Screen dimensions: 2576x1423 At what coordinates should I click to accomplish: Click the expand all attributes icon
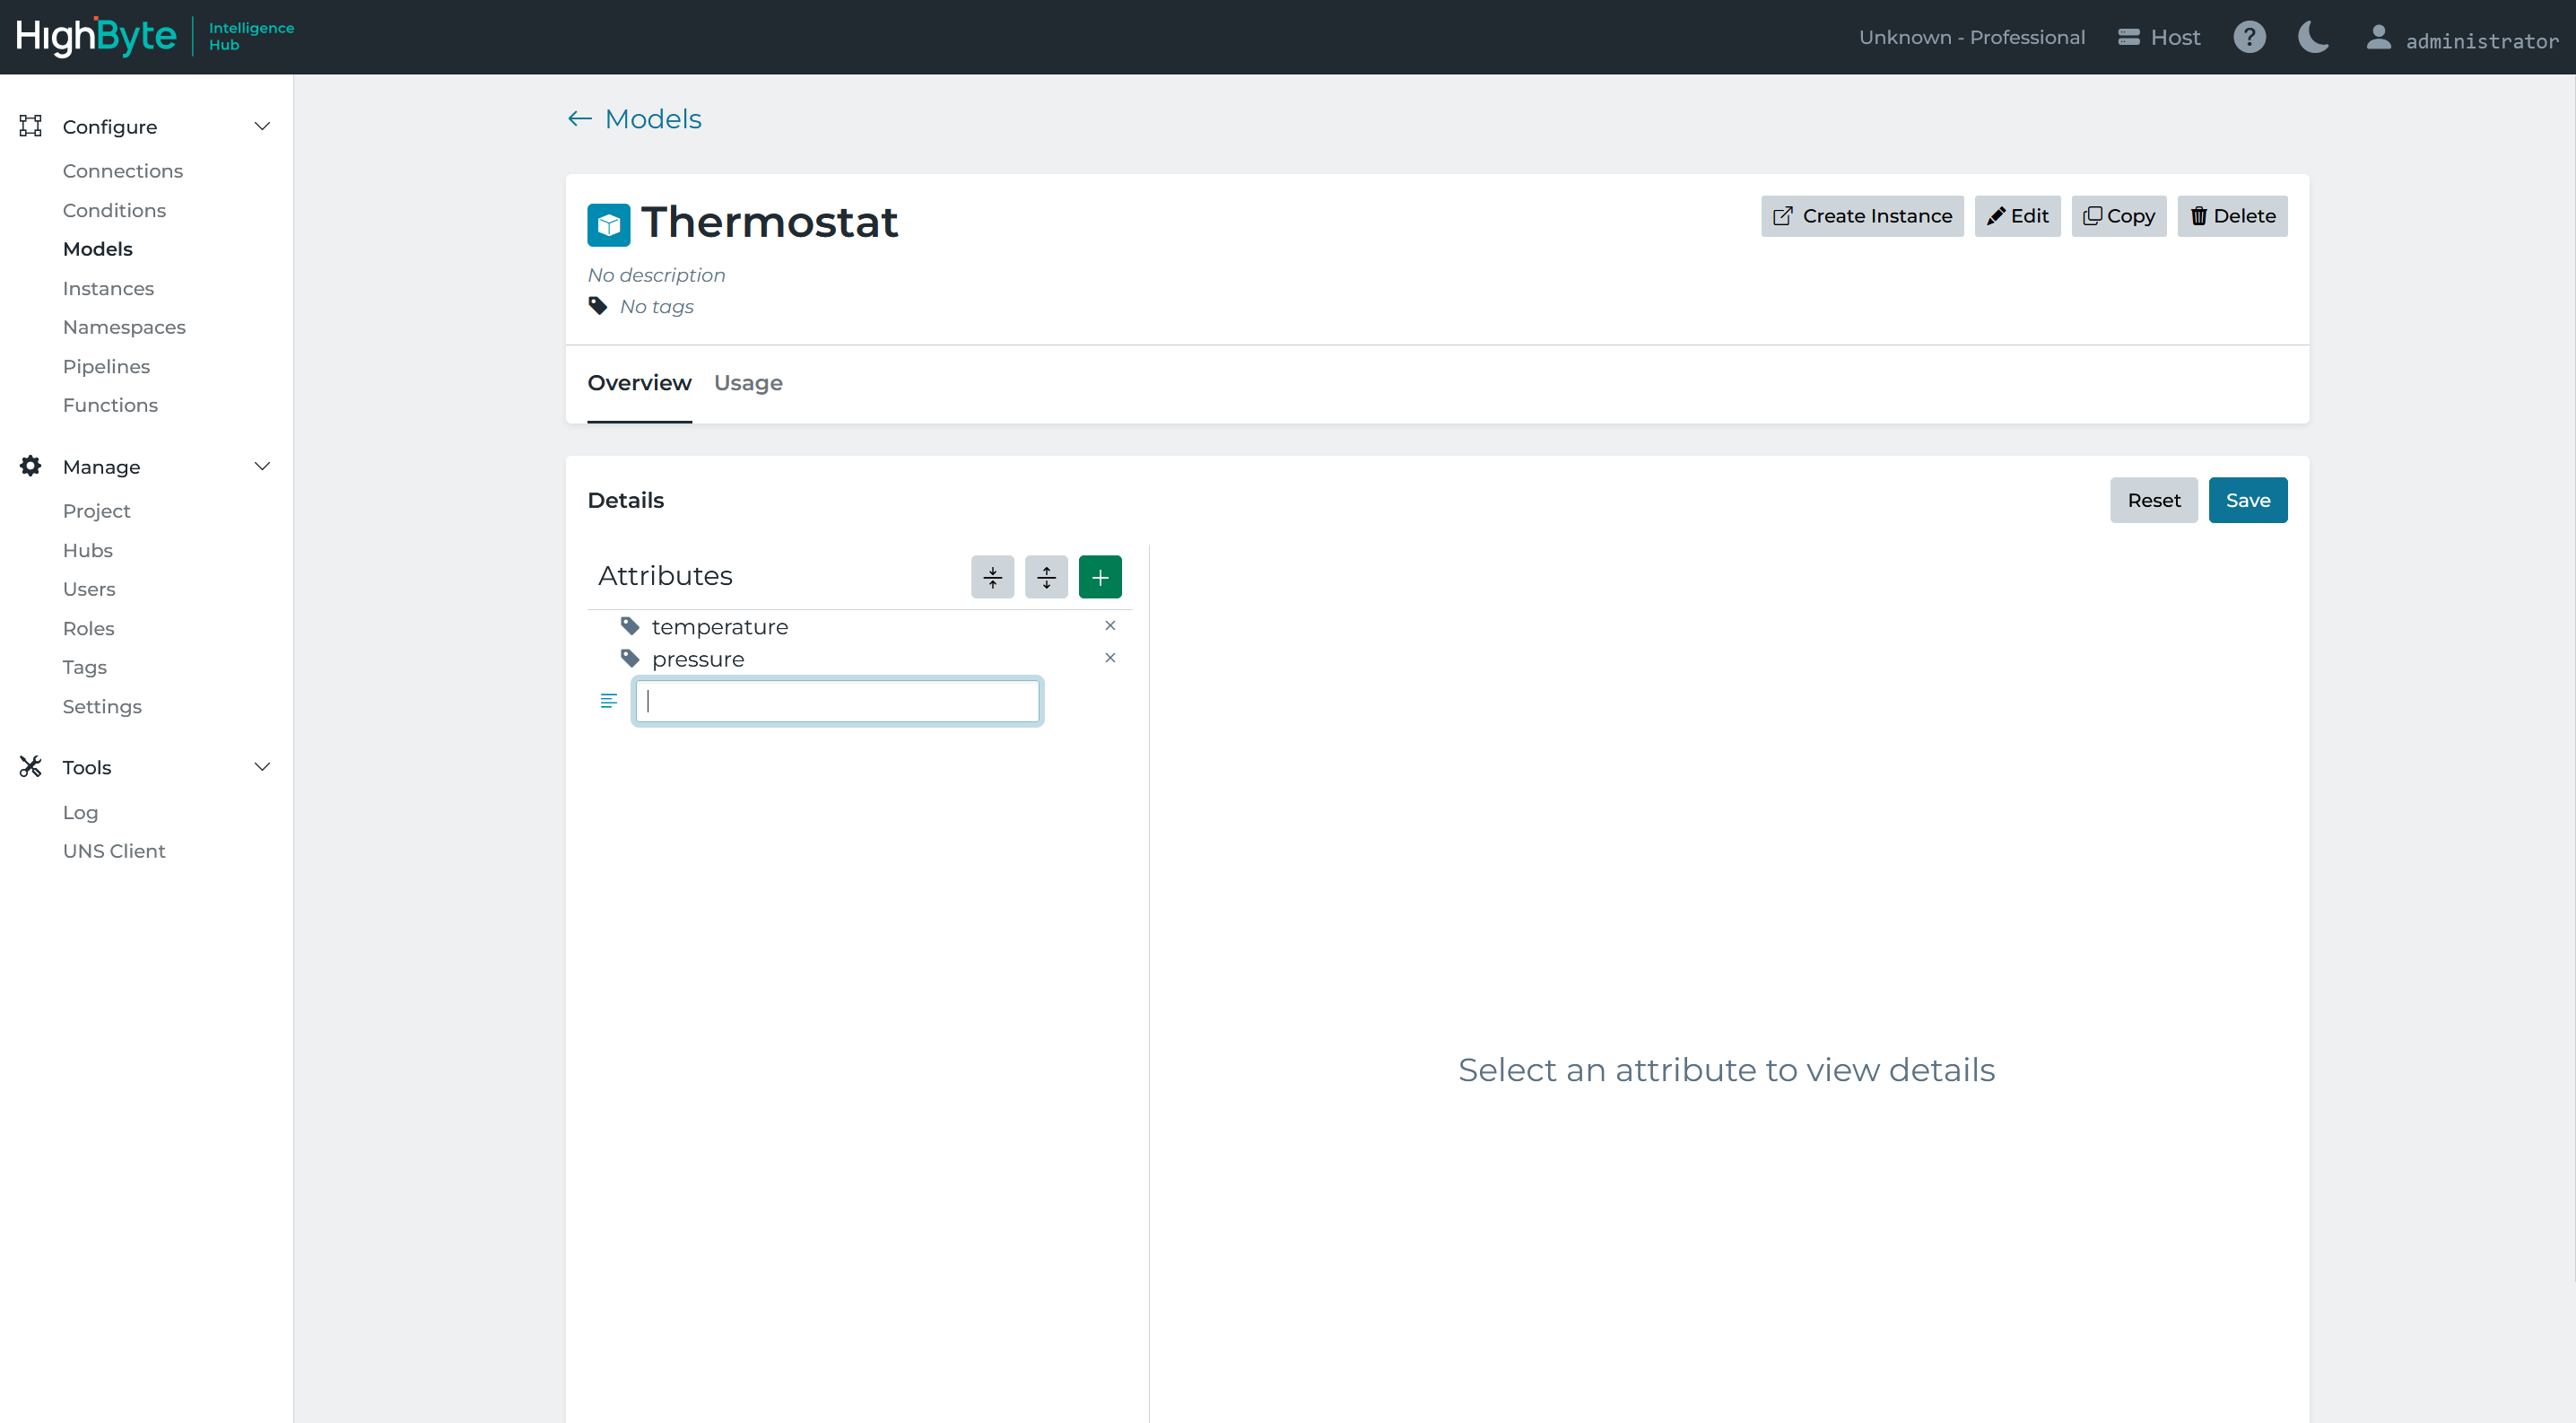click(1046, 577)
